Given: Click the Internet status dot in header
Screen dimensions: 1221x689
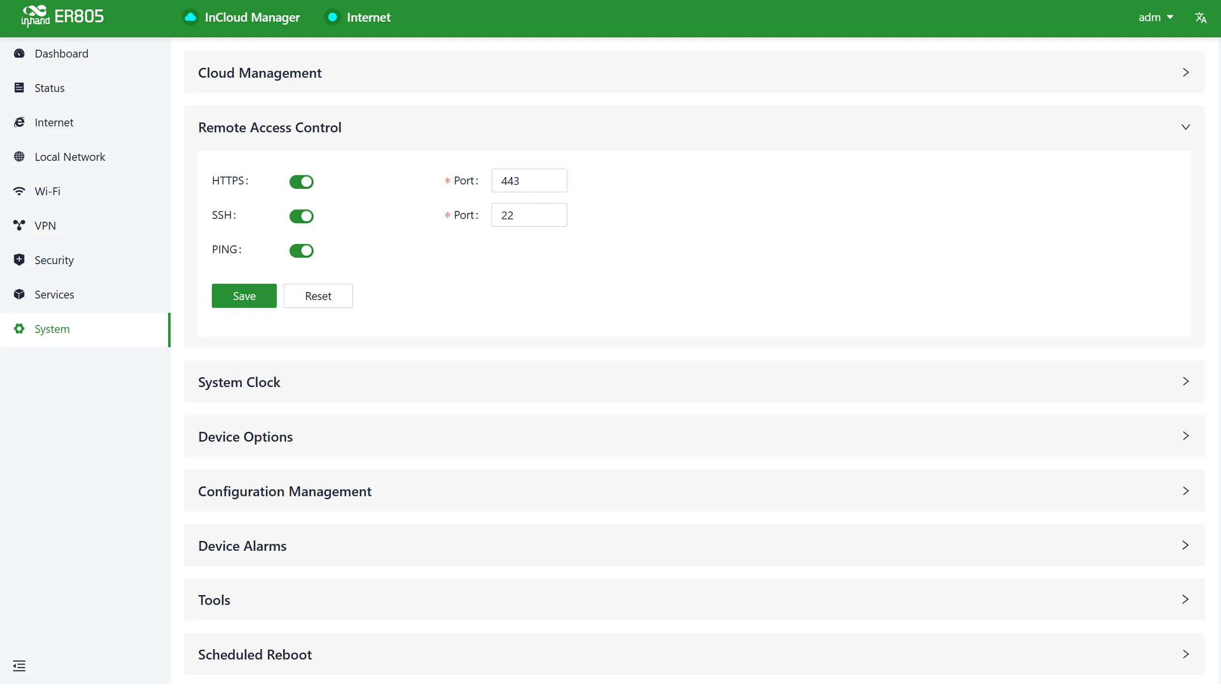Looking at the screenshot, I should click(332, 17).
